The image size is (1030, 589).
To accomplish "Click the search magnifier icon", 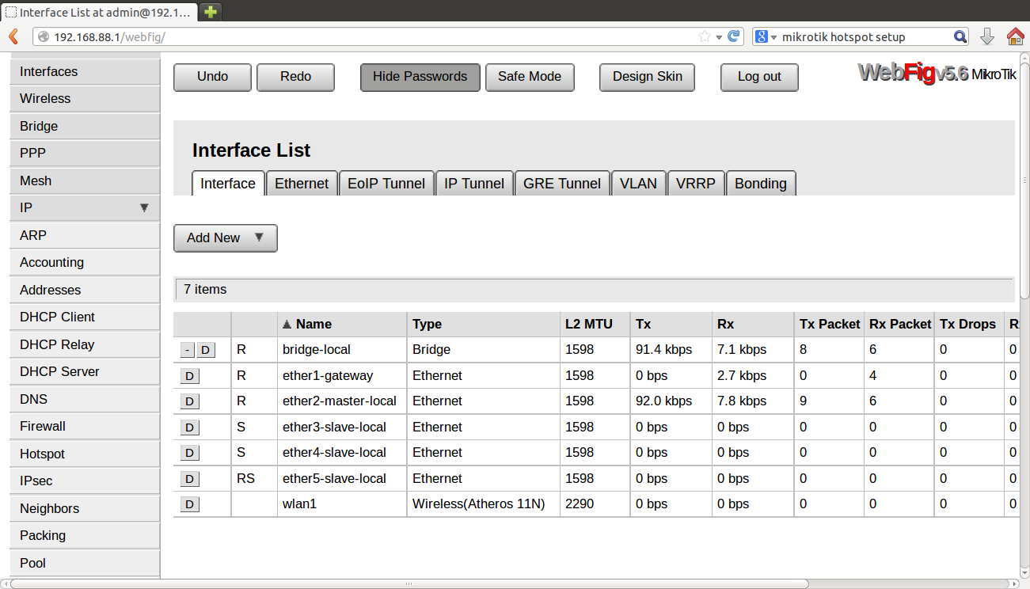I will [960, 36].
